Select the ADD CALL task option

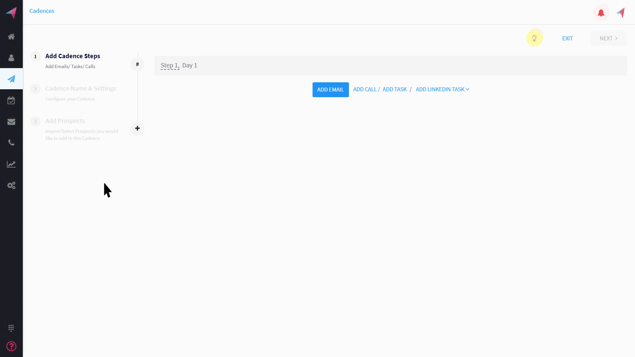(365, 89)
